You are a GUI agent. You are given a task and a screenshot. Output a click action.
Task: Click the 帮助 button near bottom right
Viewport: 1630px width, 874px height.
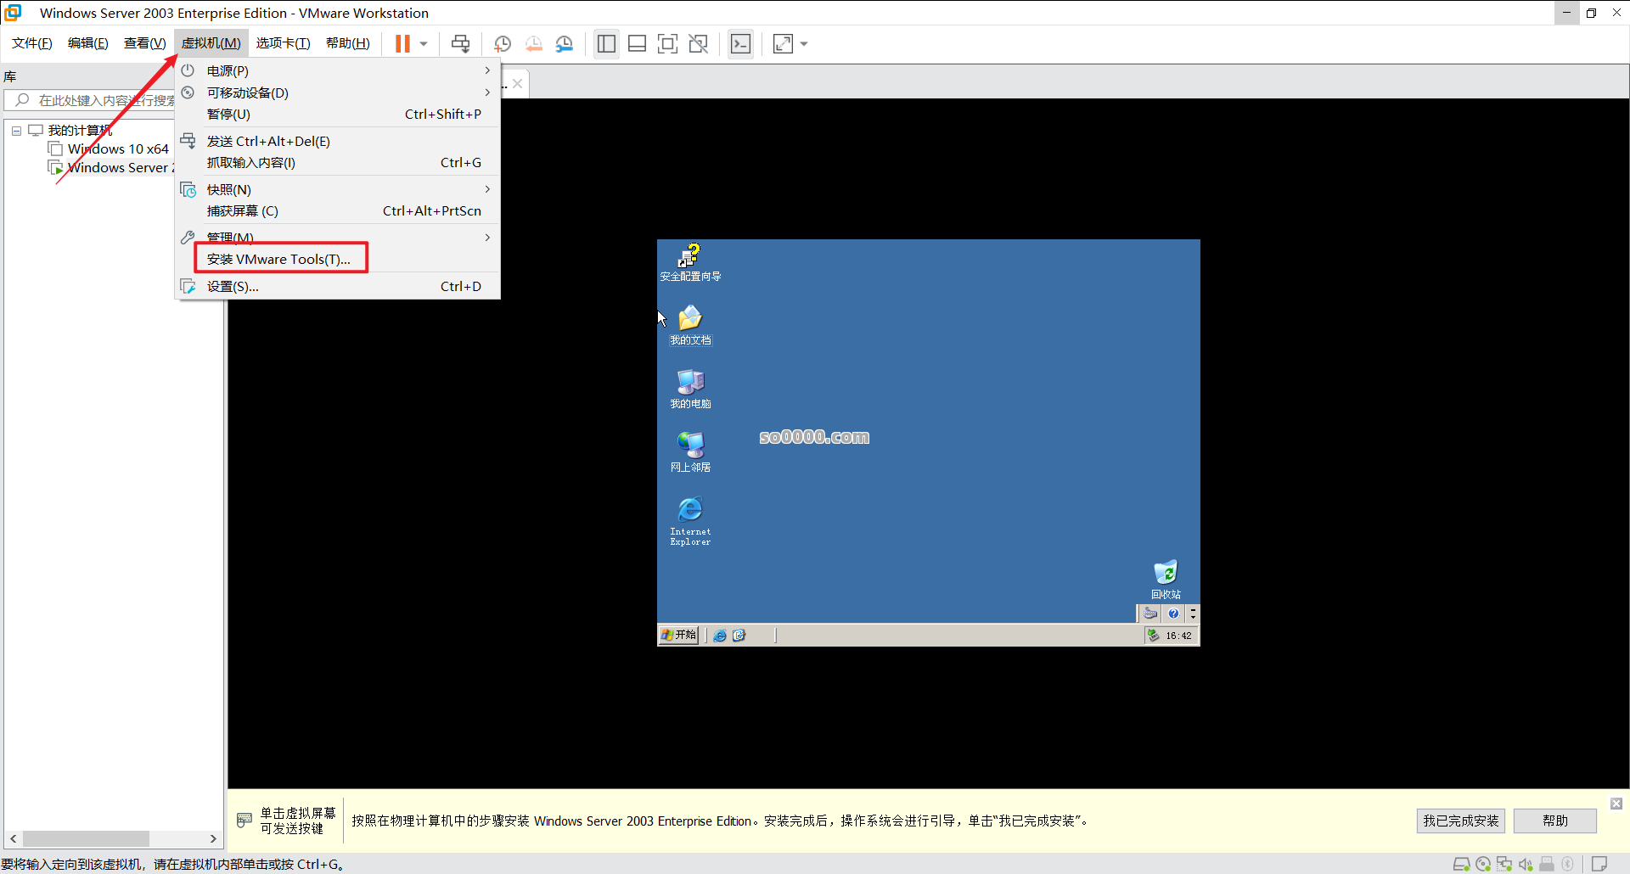pyautogui.click(x=1554, y=821)
